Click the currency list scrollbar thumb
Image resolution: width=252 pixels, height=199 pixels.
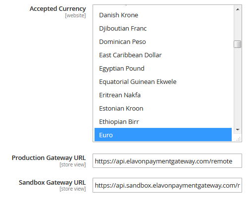[238, 44]
